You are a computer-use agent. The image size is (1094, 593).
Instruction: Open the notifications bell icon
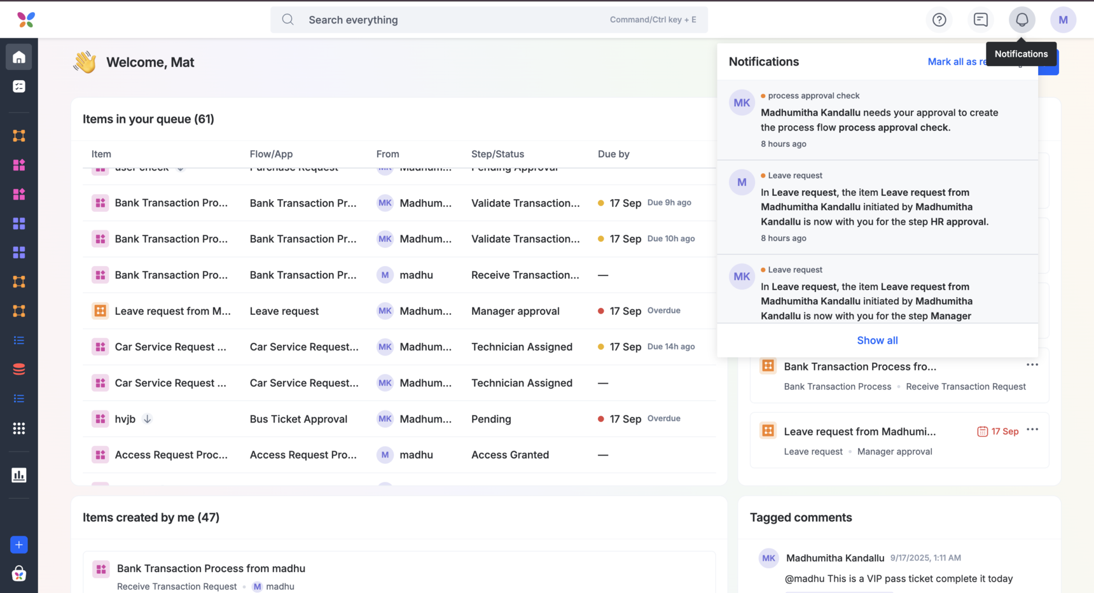(1021, 20)
